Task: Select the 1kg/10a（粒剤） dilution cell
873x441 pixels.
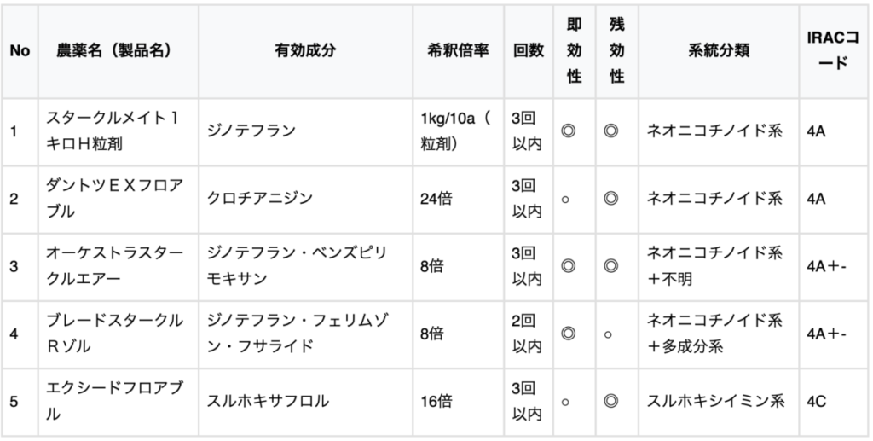Action: coord(458,131)
